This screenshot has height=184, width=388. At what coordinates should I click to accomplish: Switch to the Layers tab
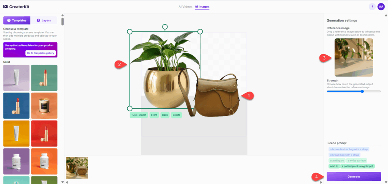[44, 20]
